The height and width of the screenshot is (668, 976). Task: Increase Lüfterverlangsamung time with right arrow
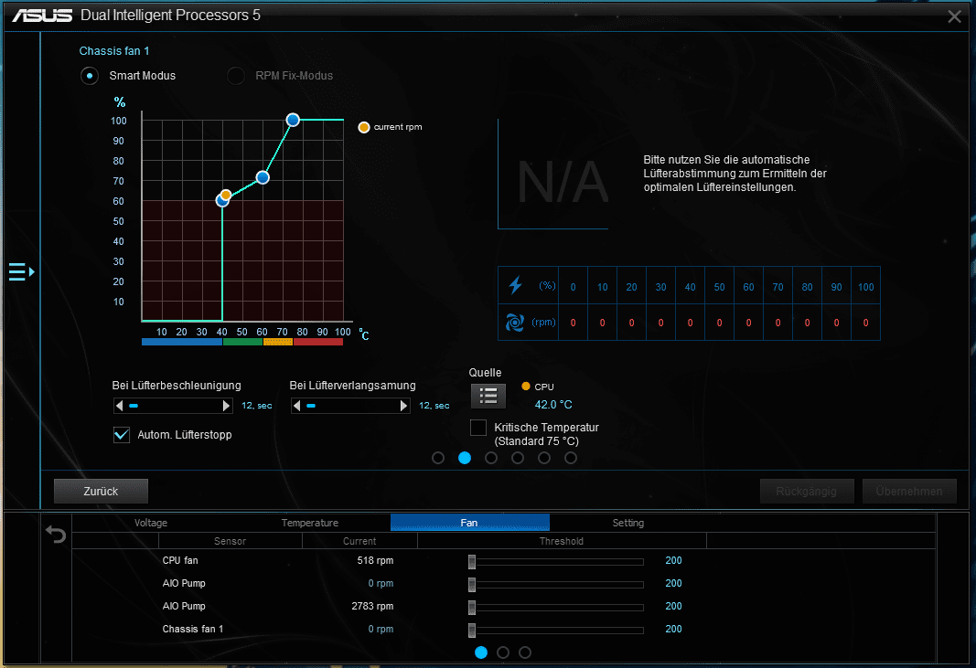(x=404, y=406)
